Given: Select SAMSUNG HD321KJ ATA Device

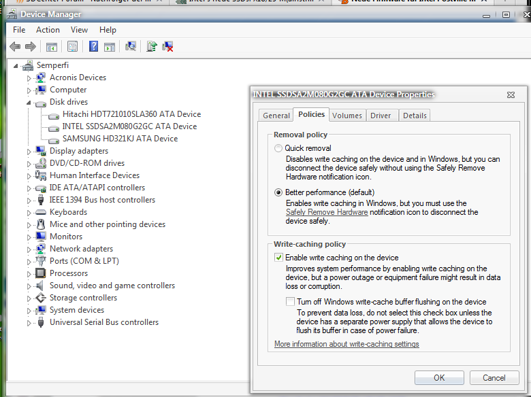Looking at the screenshot, I should pyautogui.click(x=120, y=139).
